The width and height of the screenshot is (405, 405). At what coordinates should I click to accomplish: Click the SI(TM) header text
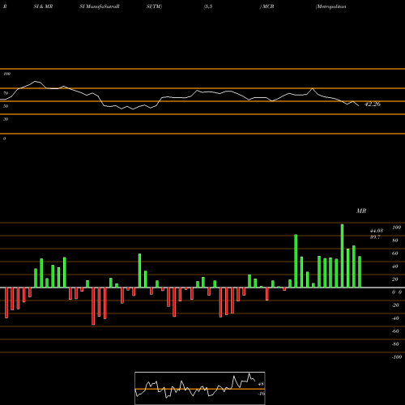click(x=155, y=6)
